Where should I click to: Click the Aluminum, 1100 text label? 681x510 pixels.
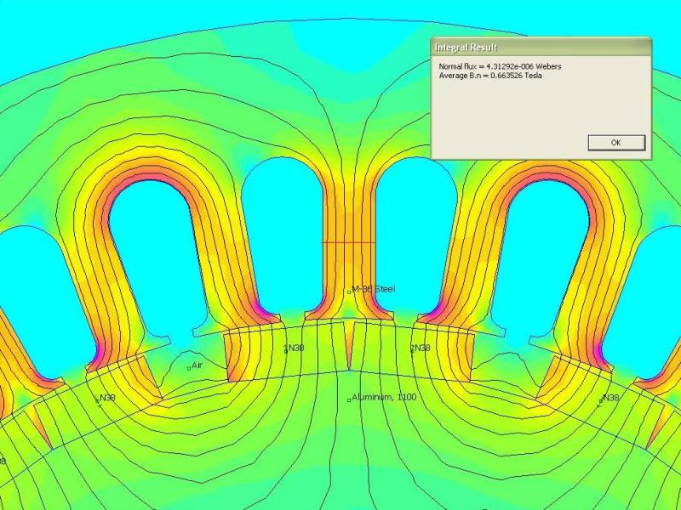pyautogui.click(x=385, y=397)
